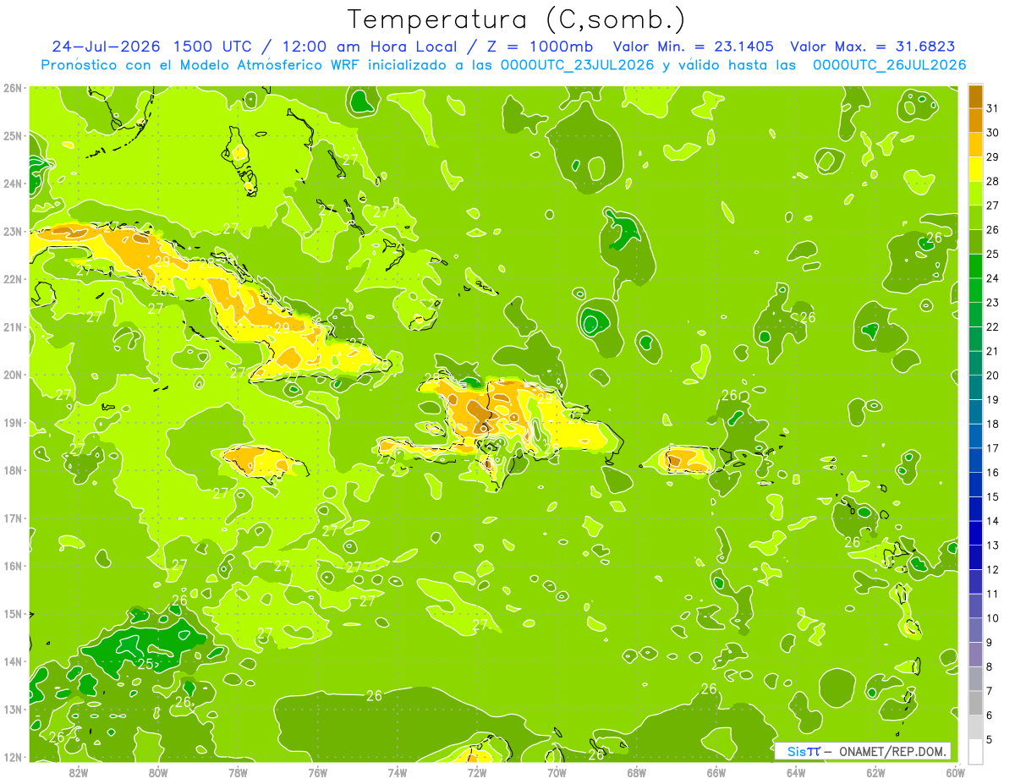
Task: Click the 12N latitude axis label
Action: tap(12, 757)
